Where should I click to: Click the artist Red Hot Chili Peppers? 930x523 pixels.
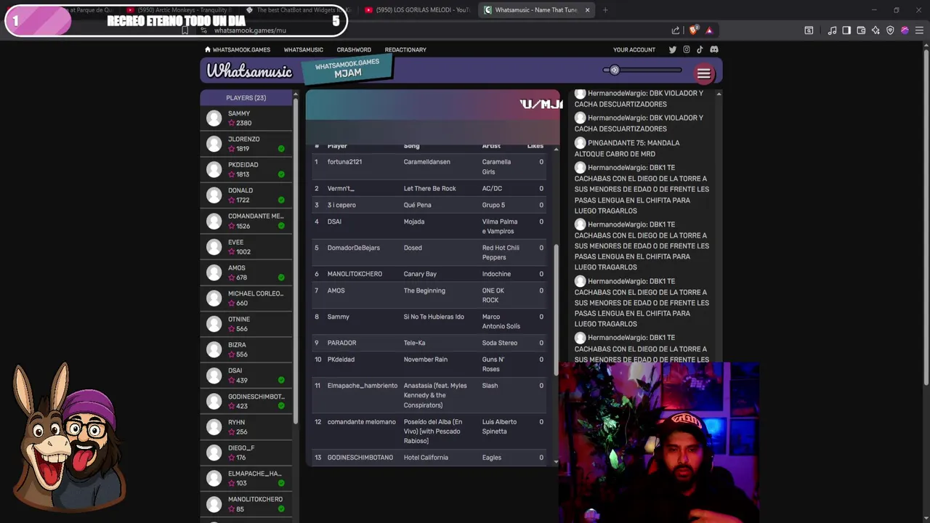tap(501, 253)
